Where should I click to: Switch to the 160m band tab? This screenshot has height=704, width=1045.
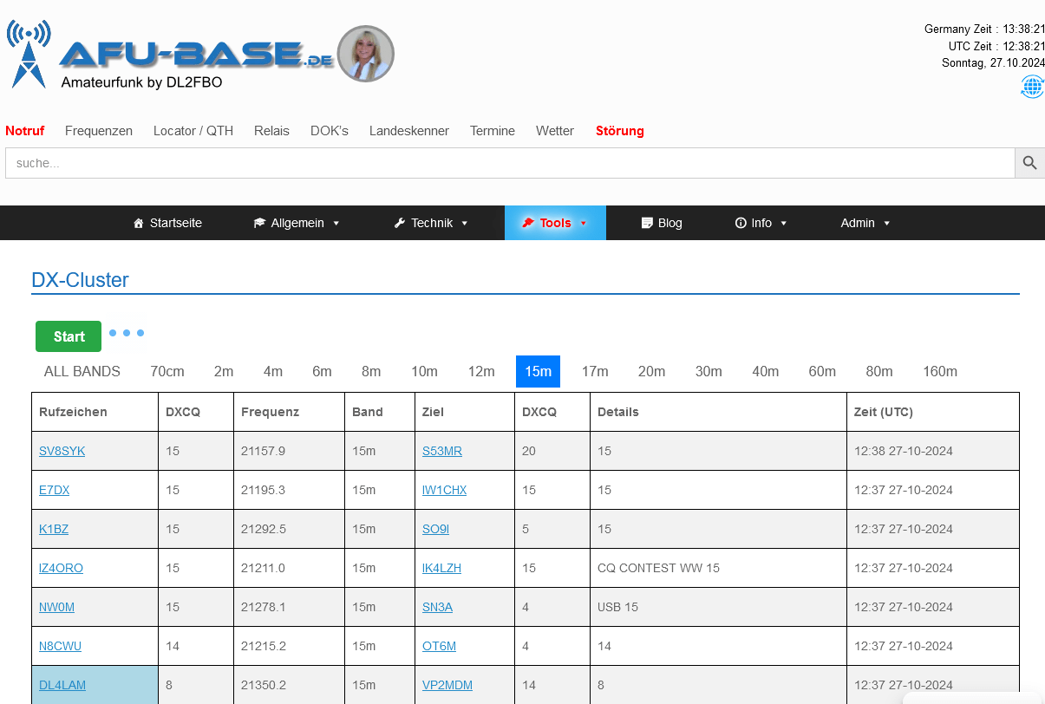tap(940, 371)
